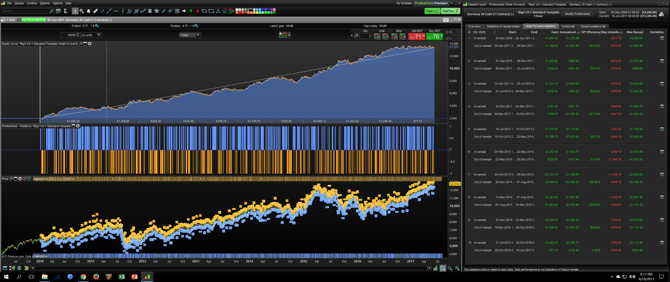Pick the yellow color swatch in palette

pyautogui.click(x=257, y=13)
